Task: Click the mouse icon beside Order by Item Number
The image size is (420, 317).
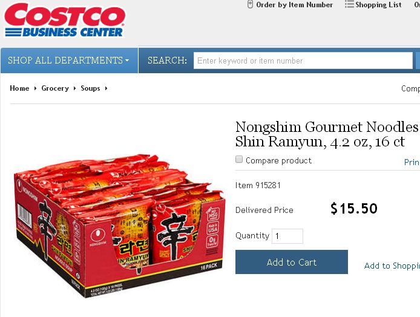Action: tap(250, 5)
